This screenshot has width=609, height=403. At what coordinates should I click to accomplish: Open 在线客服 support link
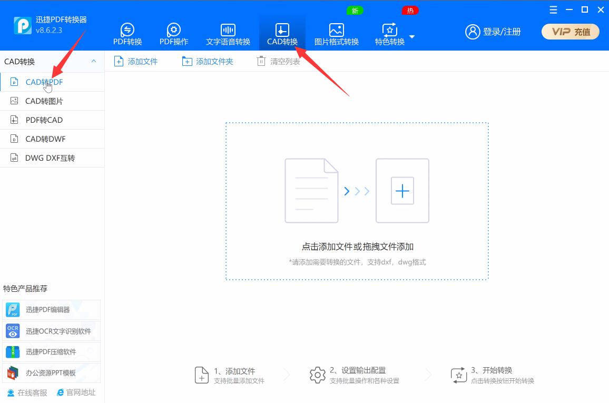point(27,392)
